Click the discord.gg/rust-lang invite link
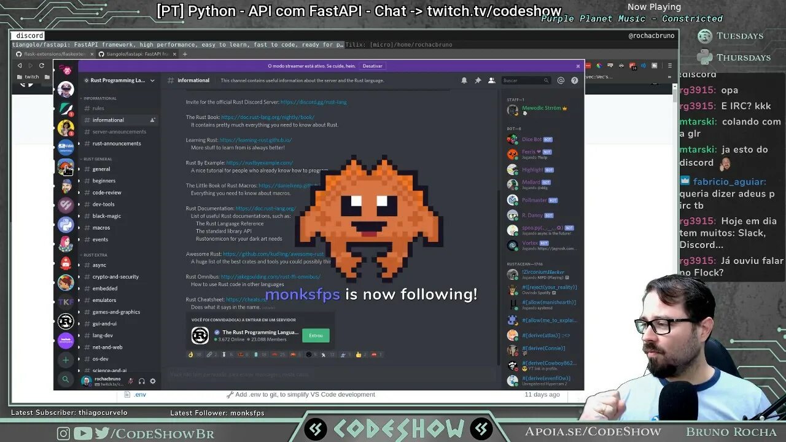This screenshot has width=786, height=442. tap(314, 102)
